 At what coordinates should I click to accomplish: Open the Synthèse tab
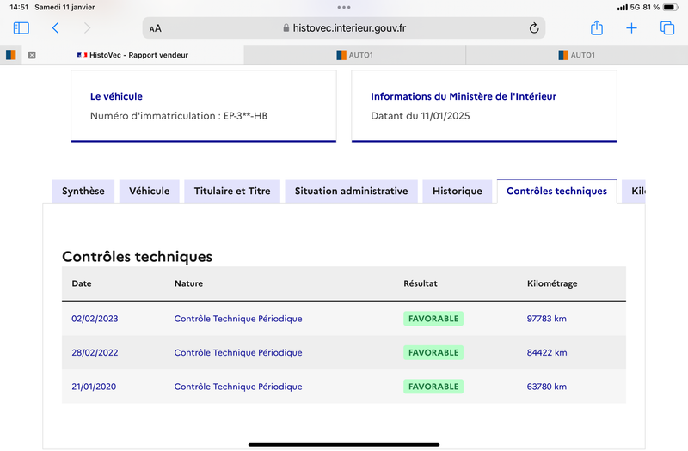pyautogui.click(x=83, y=191)
